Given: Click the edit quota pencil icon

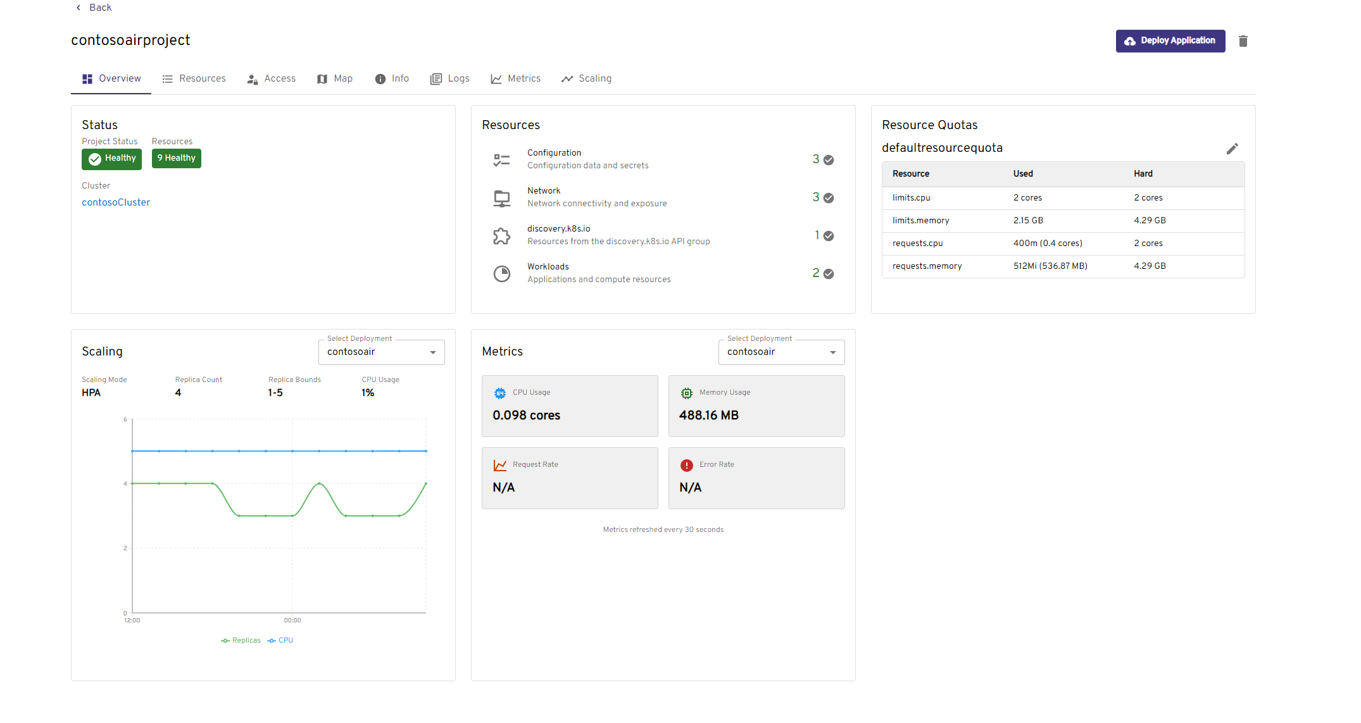Looking at the screenshot, I should coord(1232,149).
